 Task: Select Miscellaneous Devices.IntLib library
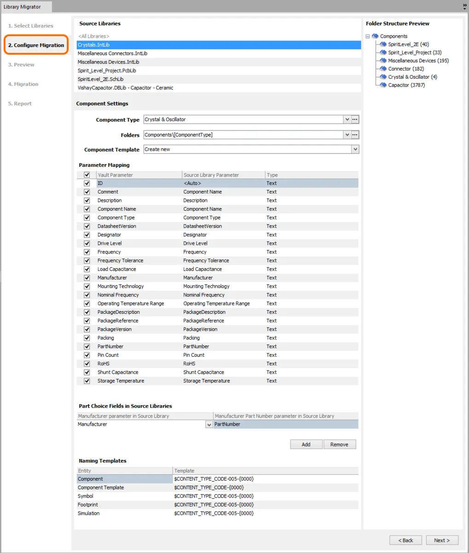pyautogui.click(x=219, y=62)
